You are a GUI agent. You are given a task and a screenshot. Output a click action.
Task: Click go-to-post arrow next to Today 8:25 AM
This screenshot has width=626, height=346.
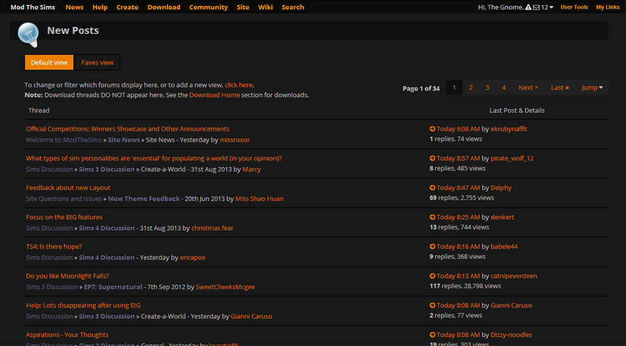[432, 217]
